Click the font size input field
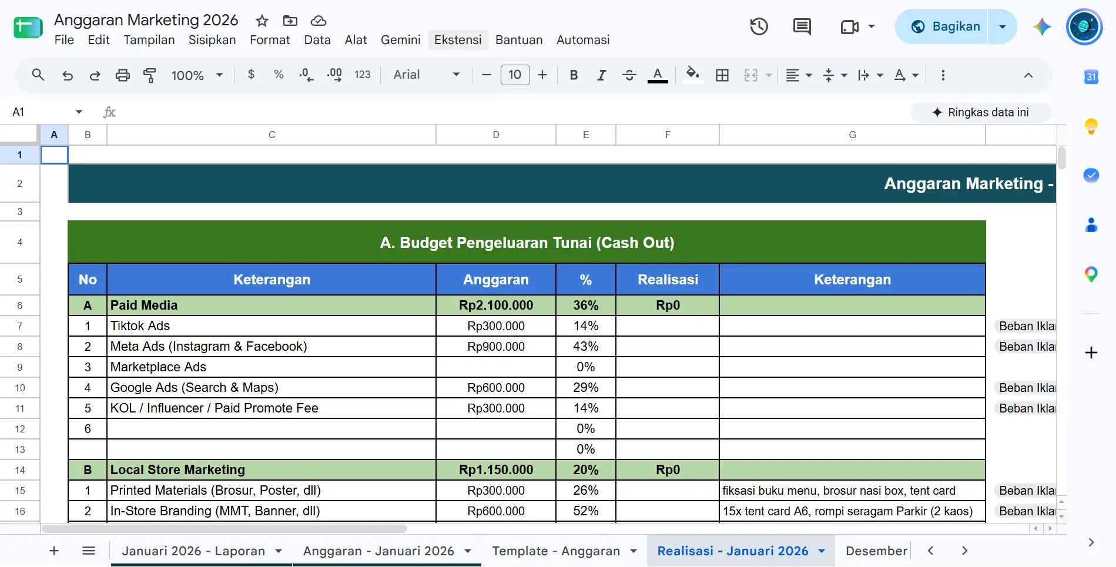The width and height of the screenshot is (1116, 567). point(515,75)
